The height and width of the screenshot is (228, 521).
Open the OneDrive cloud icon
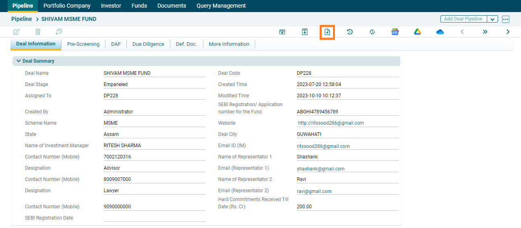440,32
